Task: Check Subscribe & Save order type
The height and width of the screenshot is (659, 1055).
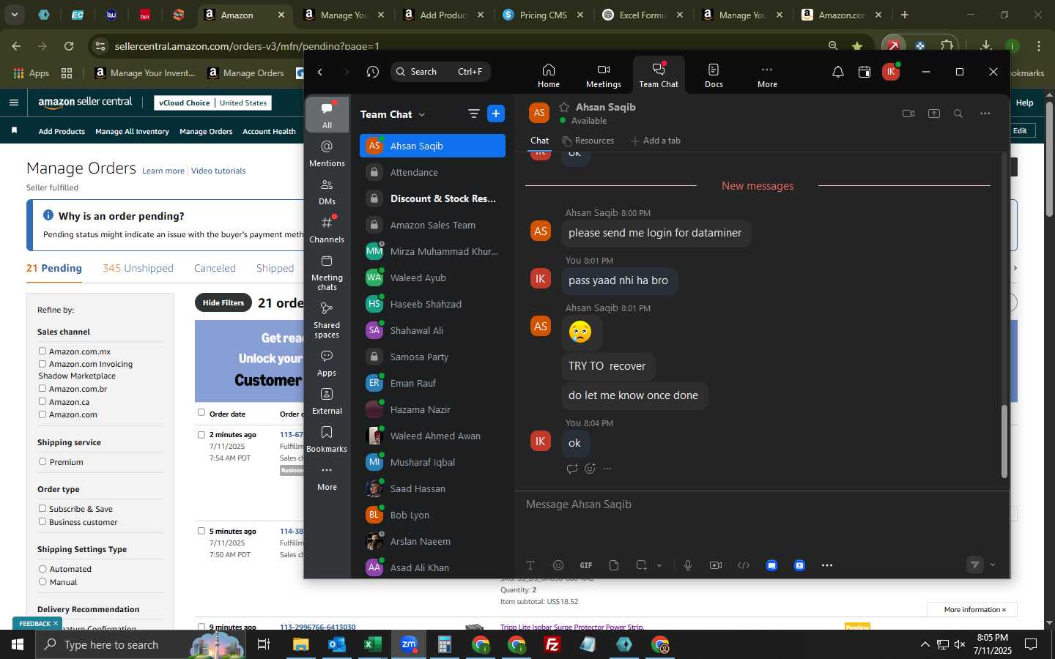Action: 42,508
